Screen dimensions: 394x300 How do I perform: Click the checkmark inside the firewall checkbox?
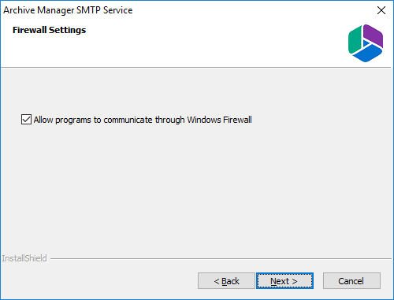click(26, 120)
